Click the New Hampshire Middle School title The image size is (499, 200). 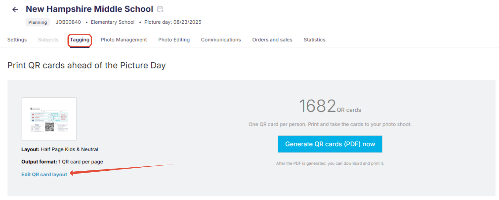point(89,9)
